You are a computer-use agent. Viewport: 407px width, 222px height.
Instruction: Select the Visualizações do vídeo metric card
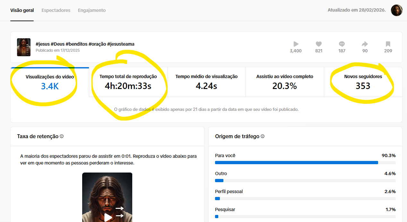[x=50, y=82]
